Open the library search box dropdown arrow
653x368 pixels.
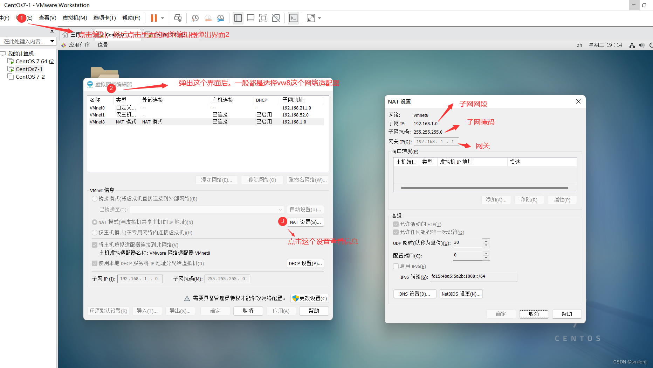tap(52, 41)
